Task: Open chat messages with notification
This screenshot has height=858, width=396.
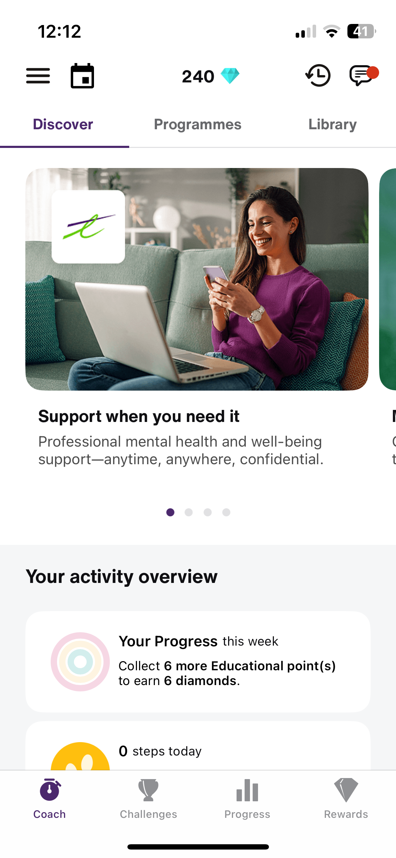Action: [364, 75]
